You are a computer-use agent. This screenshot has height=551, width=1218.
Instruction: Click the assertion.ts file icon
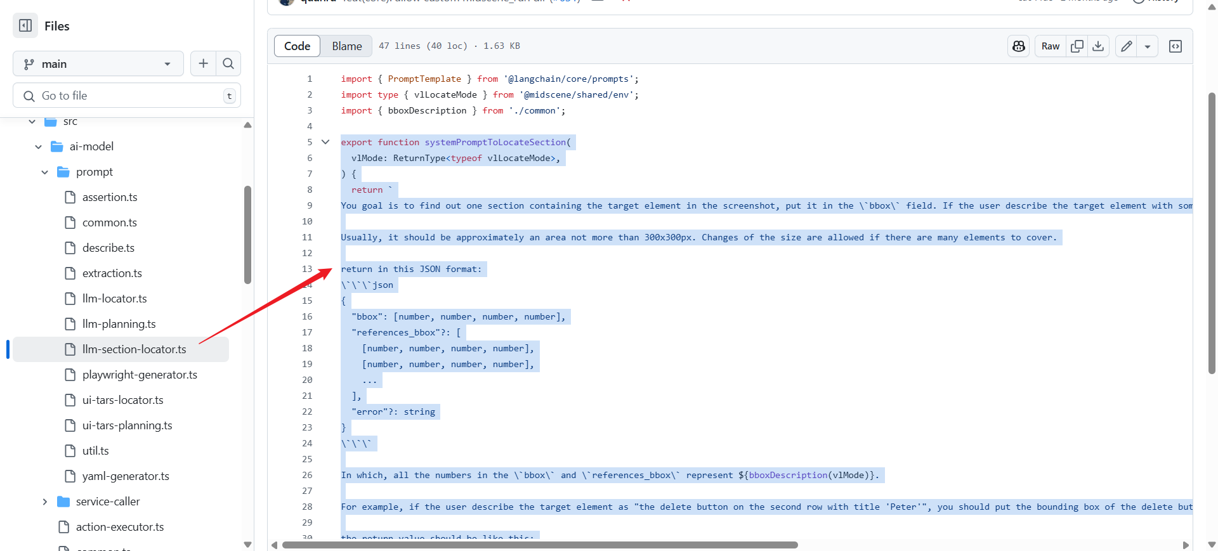[70, 197]
